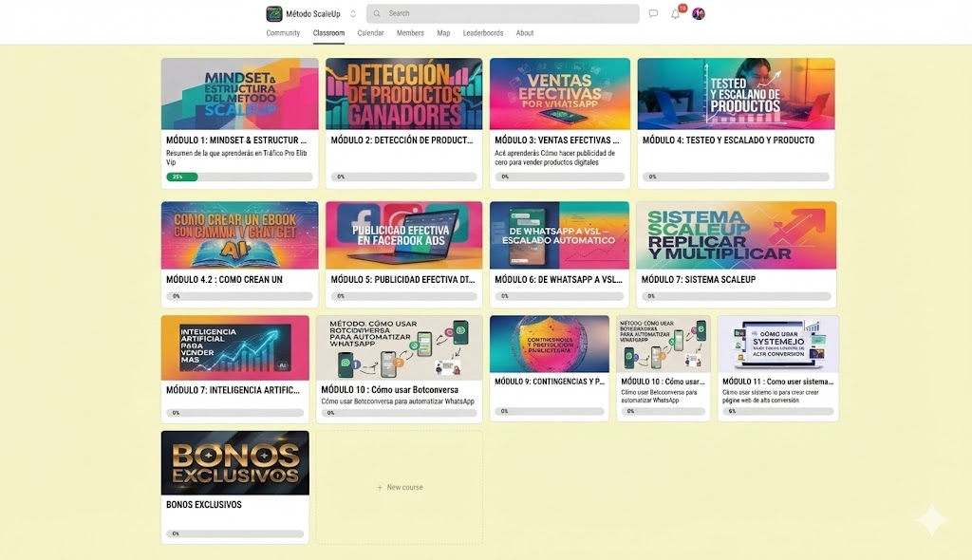Viewport: 972px width, 560px height.
Task: Open the Ventas Efectivas por WhatsApp thumbnail
Action: click(559, 94)
